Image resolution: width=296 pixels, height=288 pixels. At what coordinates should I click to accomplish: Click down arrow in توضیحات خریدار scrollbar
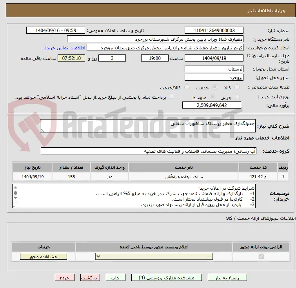click(15, 198)
